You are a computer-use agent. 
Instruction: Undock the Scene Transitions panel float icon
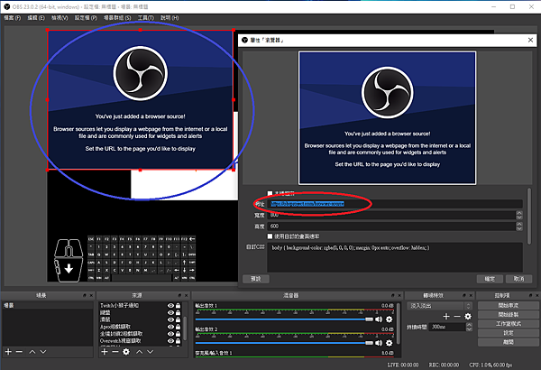[464, 295]
